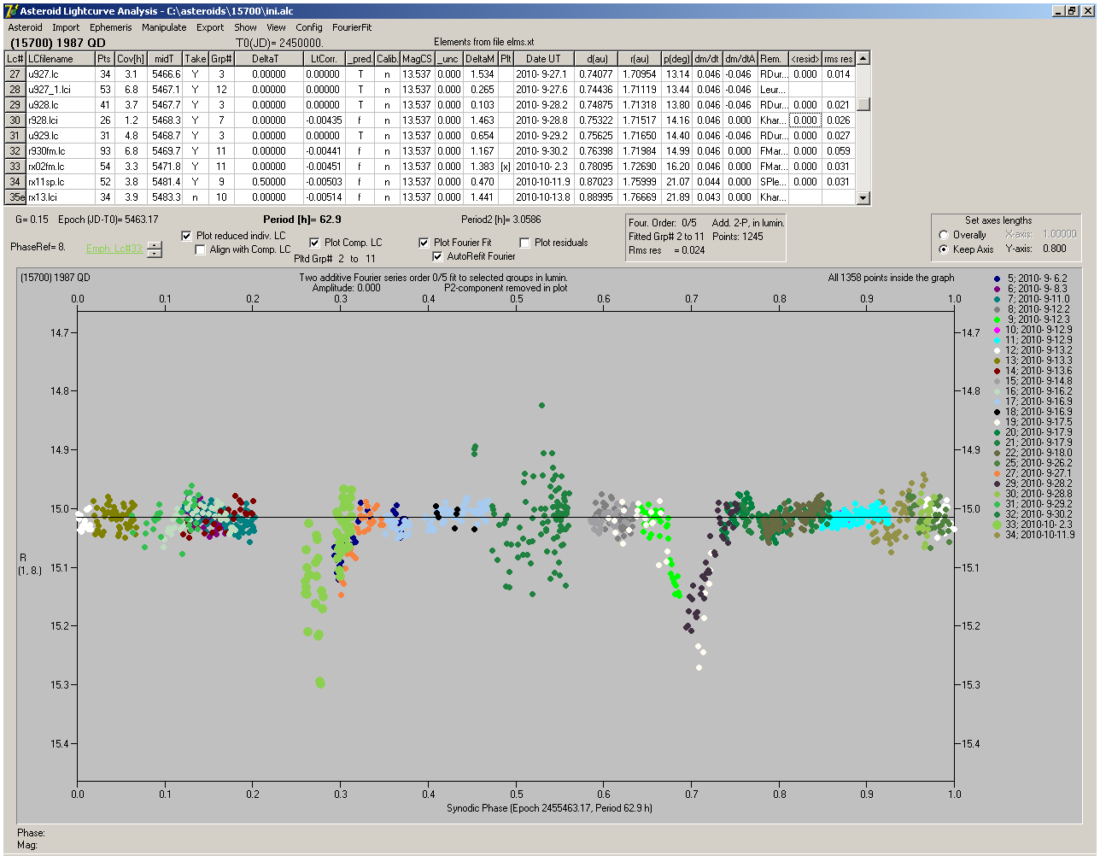Screen dimensions: 1100x856
Task: Click the Grp# column header
Action: click(x=221, y=59)
